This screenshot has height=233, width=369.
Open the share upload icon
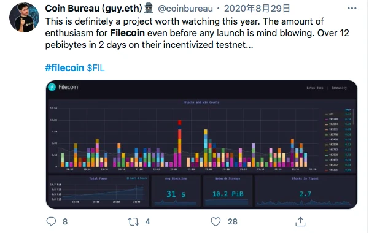[300, 221]
